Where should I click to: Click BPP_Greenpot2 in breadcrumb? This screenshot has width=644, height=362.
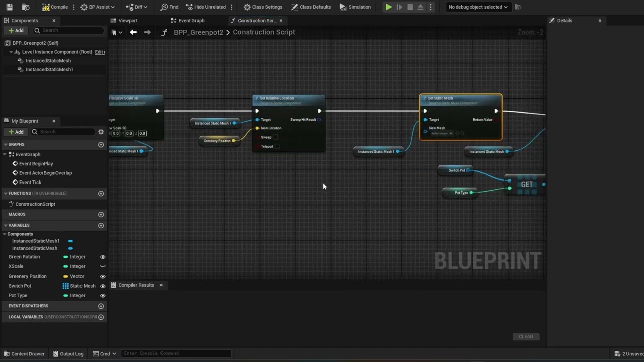click(x=198, y=32)
